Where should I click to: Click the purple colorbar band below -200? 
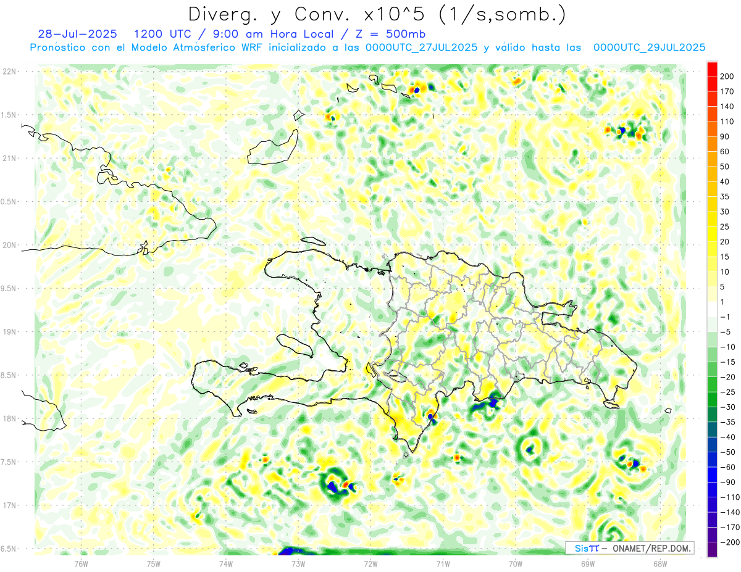pos(713,550)
